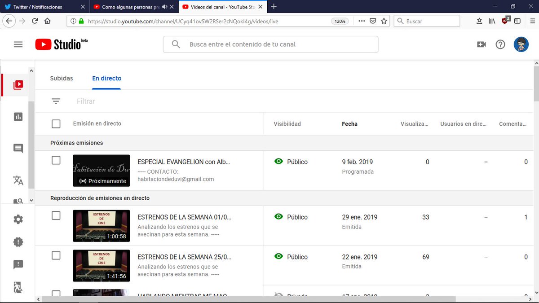
Task: Click the Firefox Buscar search box
Action: [x=427, y=21]
